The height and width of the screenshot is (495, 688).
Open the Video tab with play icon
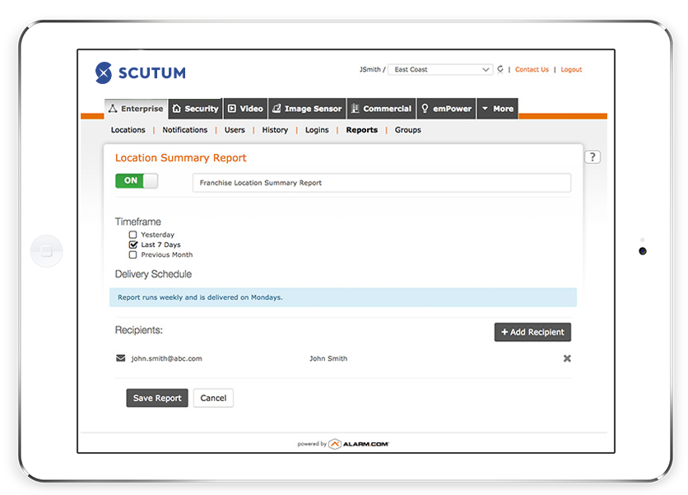pyautogui.click(x=245, y=109)
